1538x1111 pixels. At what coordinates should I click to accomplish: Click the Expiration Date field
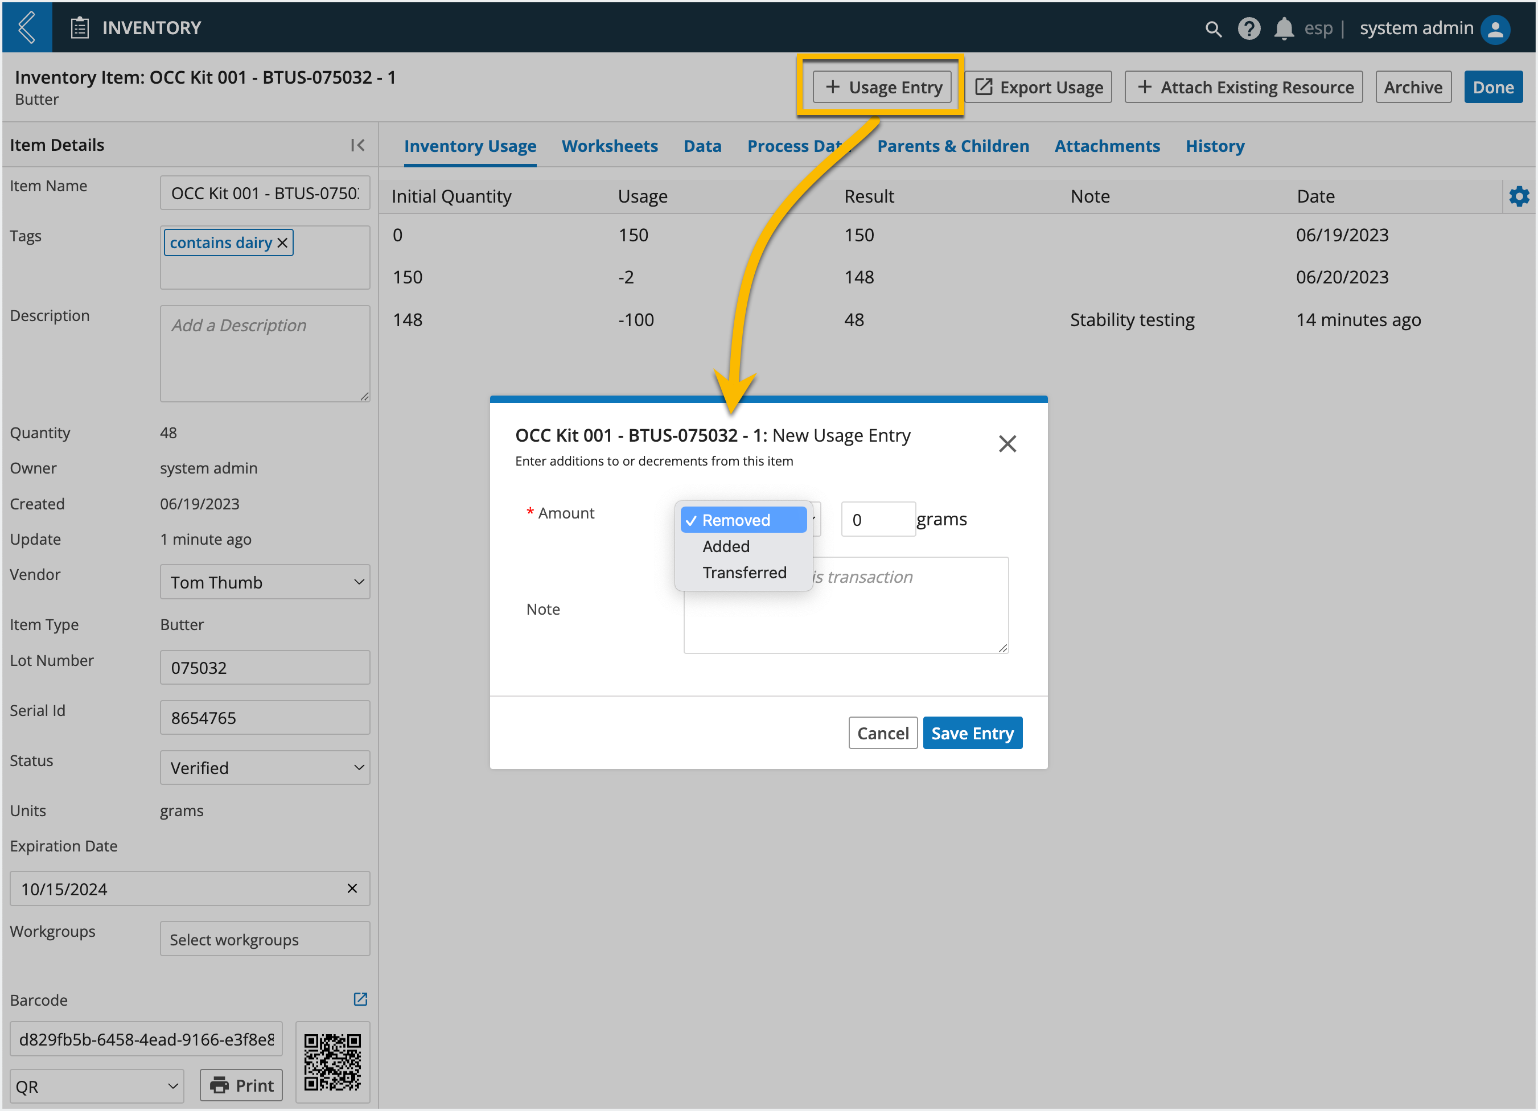point(190,888)
